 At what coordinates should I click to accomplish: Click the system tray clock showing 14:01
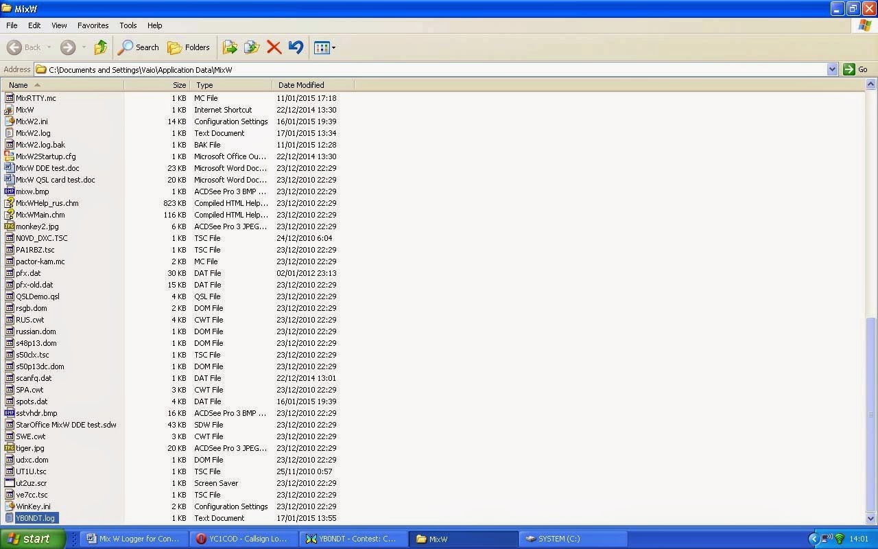click(859, 539)
